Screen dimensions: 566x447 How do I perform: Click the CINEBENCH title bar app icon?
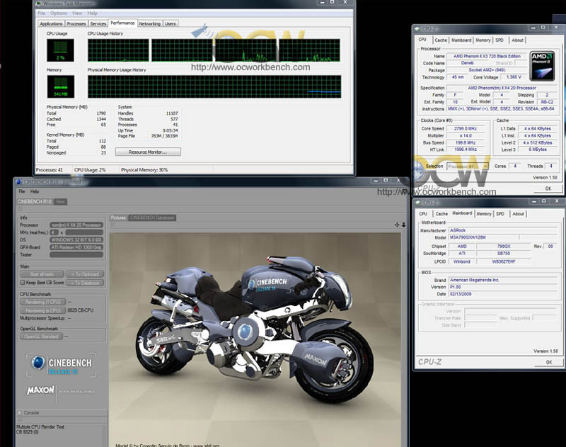18,182
